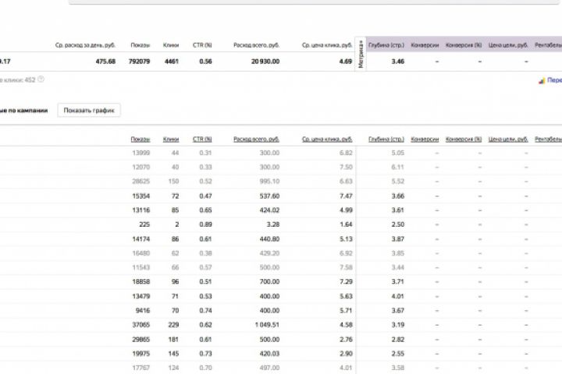Select spend cell 497.00
562x374 pixels.
269,368
